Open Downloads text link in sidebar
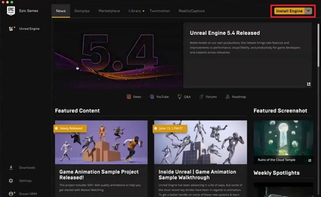Image resolution: width=321 pixels, height=197 pixels. coord(27,168)
